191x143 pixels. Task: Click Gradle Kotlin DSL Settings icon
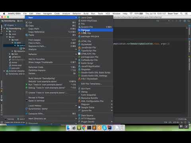pos(79,75)
